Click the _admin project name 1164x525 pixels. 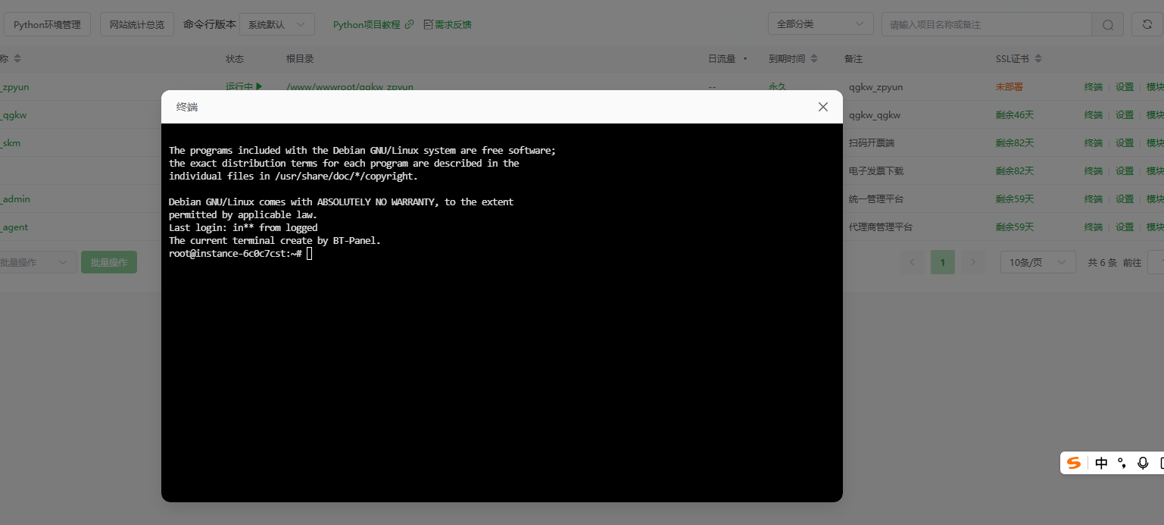click(x=15, y=199)
